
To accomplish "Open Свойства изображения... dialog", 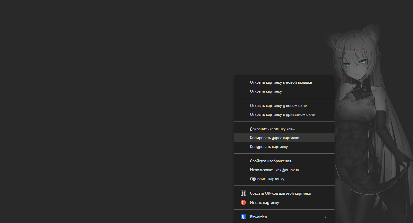I will click(x=284, y=161).
